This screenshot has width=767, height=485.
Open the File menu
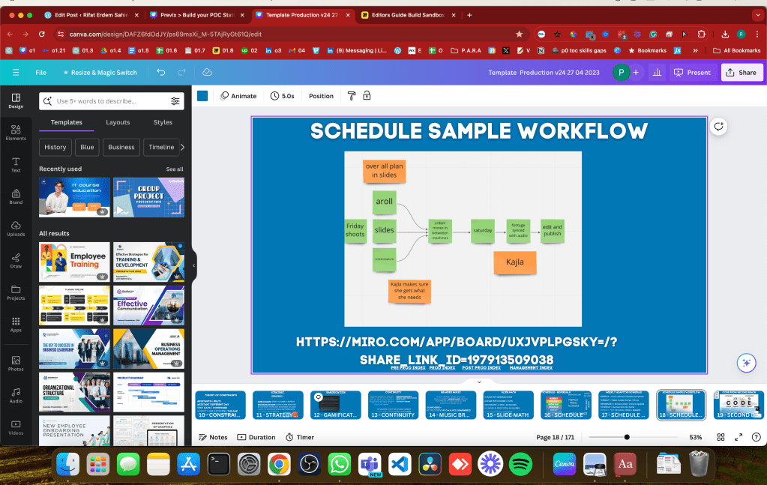coord(40,73)
